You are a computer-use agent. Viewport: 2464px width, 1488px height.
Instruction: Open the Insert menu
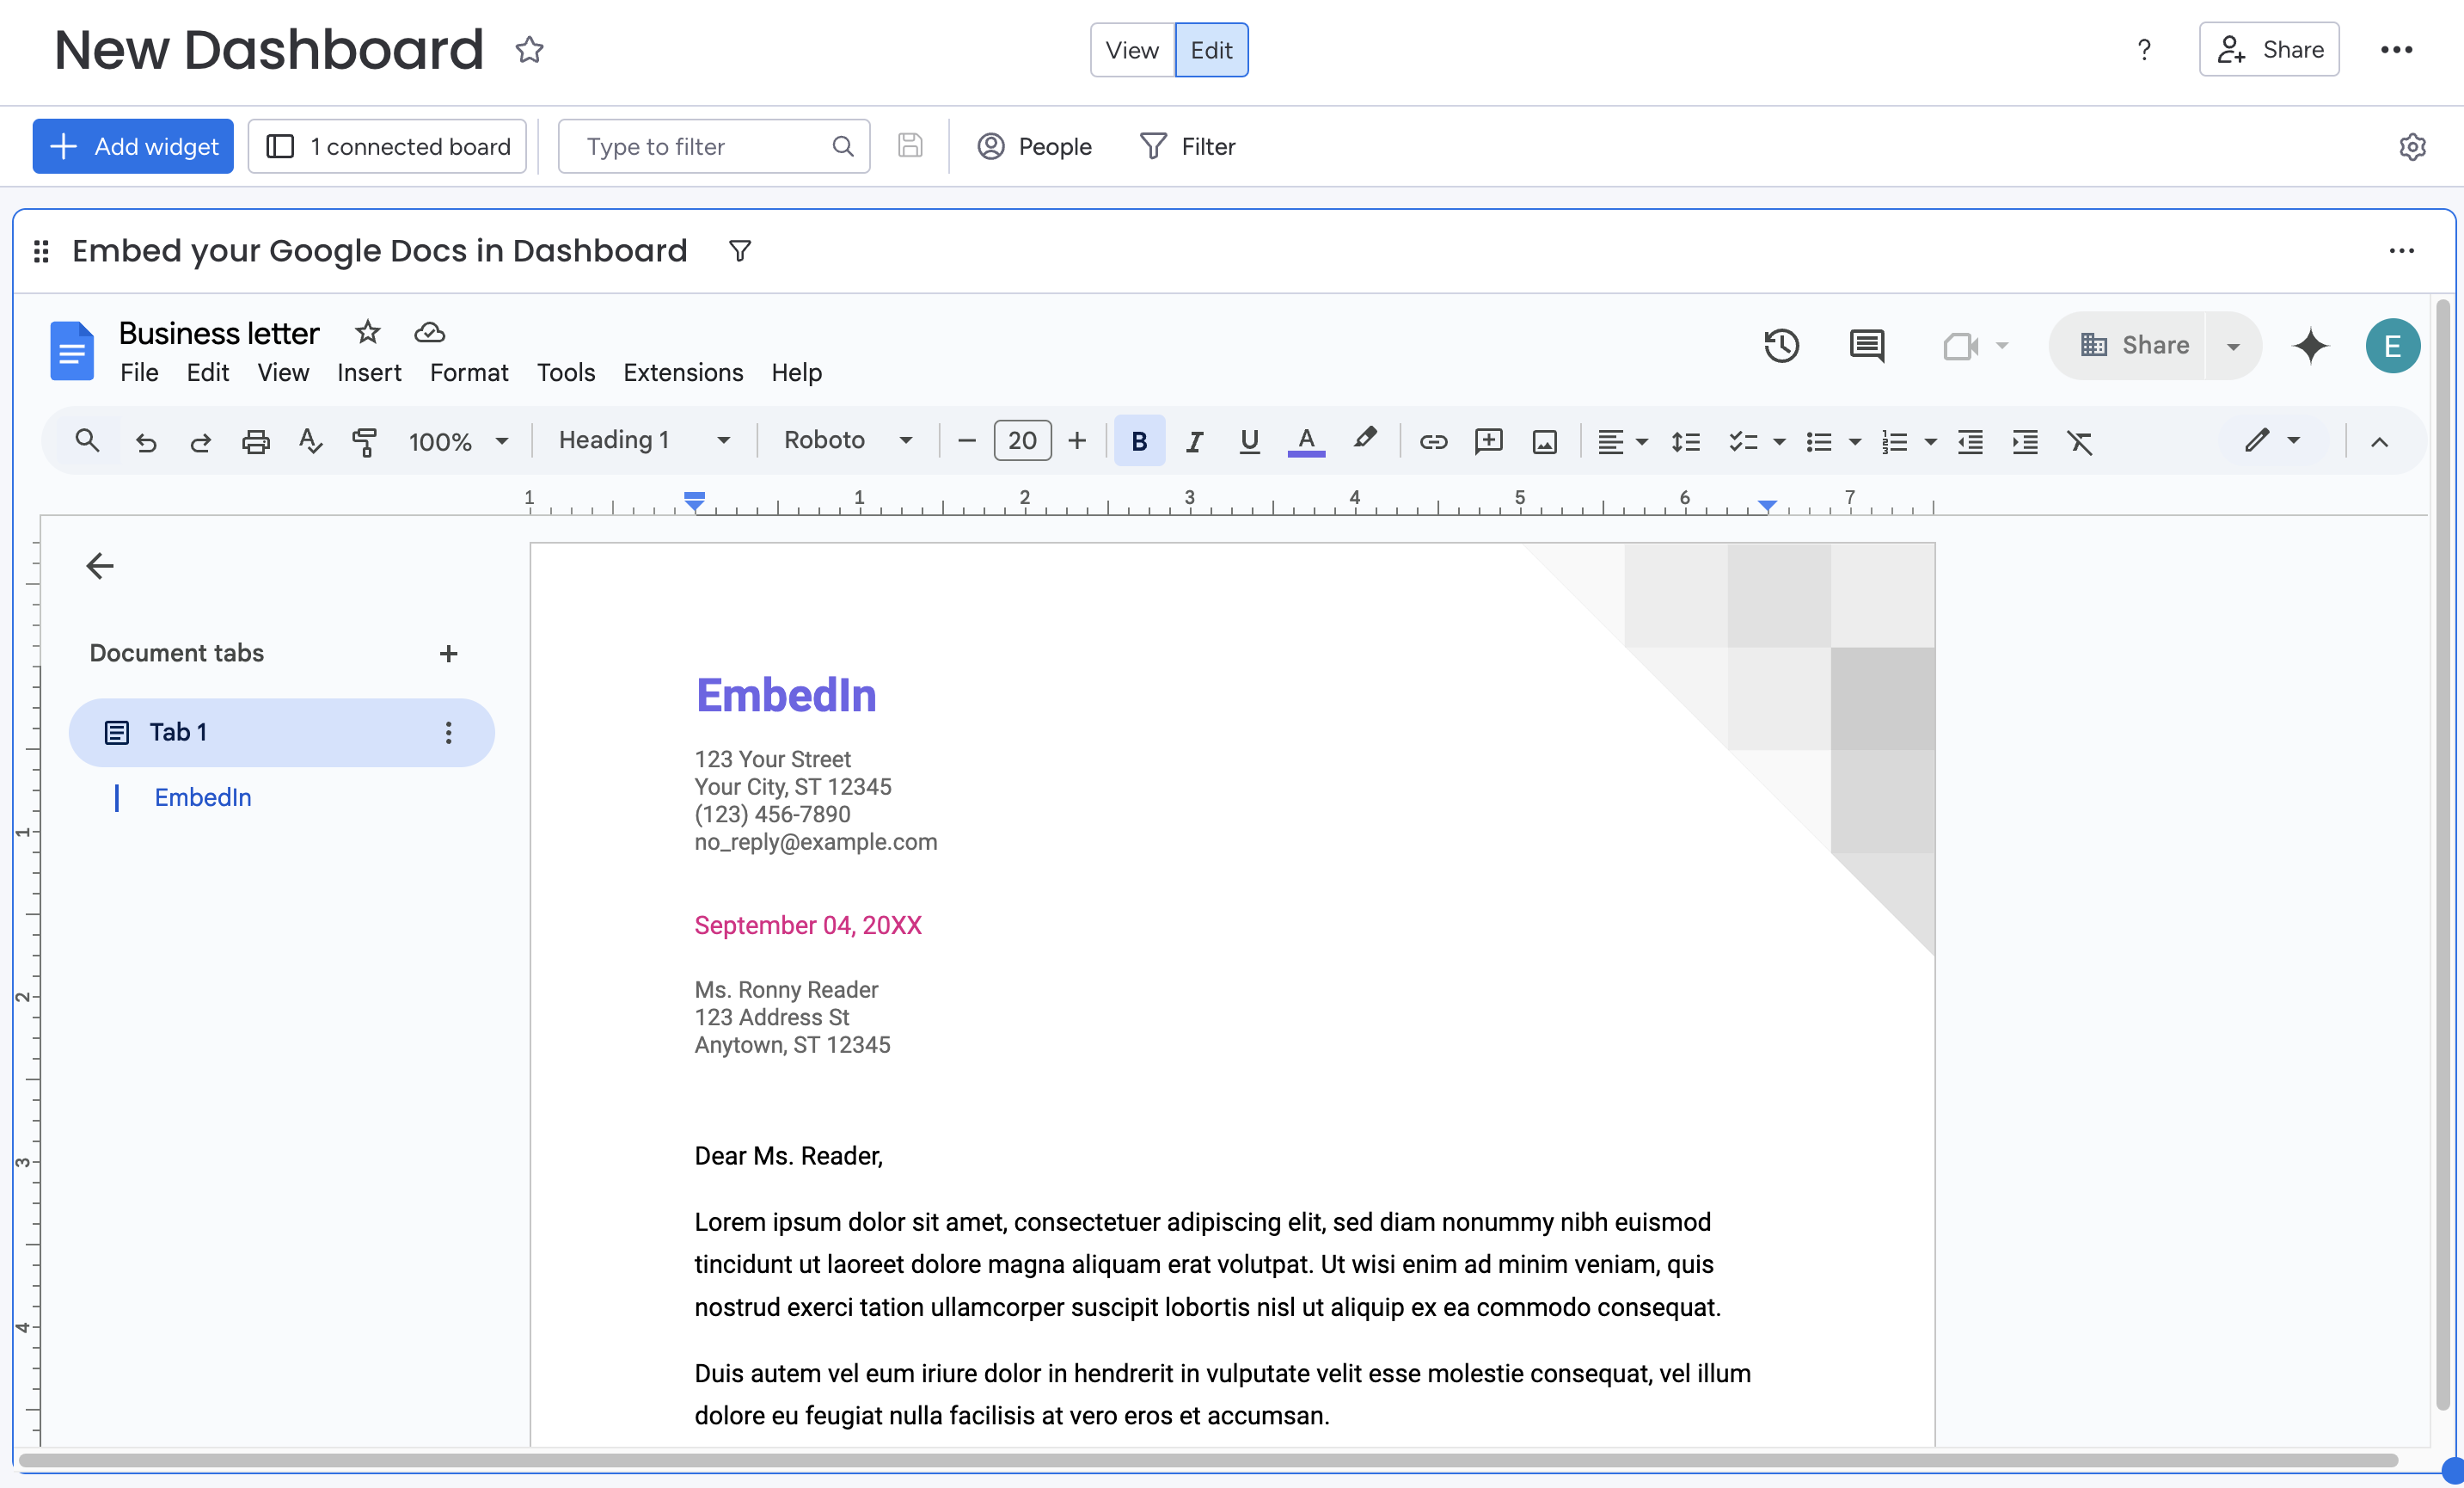tap(368, 372)
